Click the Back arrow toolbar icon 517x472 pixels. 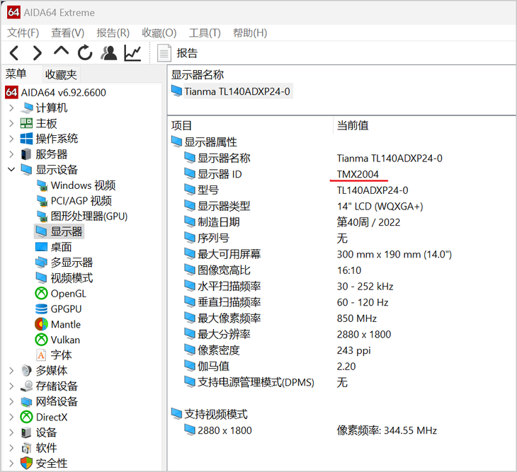(14, 52)
